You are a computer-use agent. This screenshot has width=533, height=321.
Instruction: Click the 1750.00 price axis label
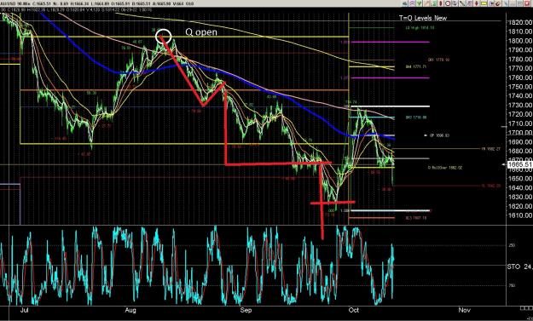pos(521,87)
